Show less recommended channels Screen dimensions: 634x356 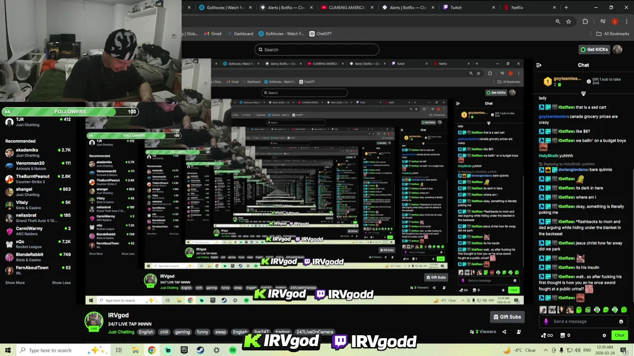(x=61, y=283)
